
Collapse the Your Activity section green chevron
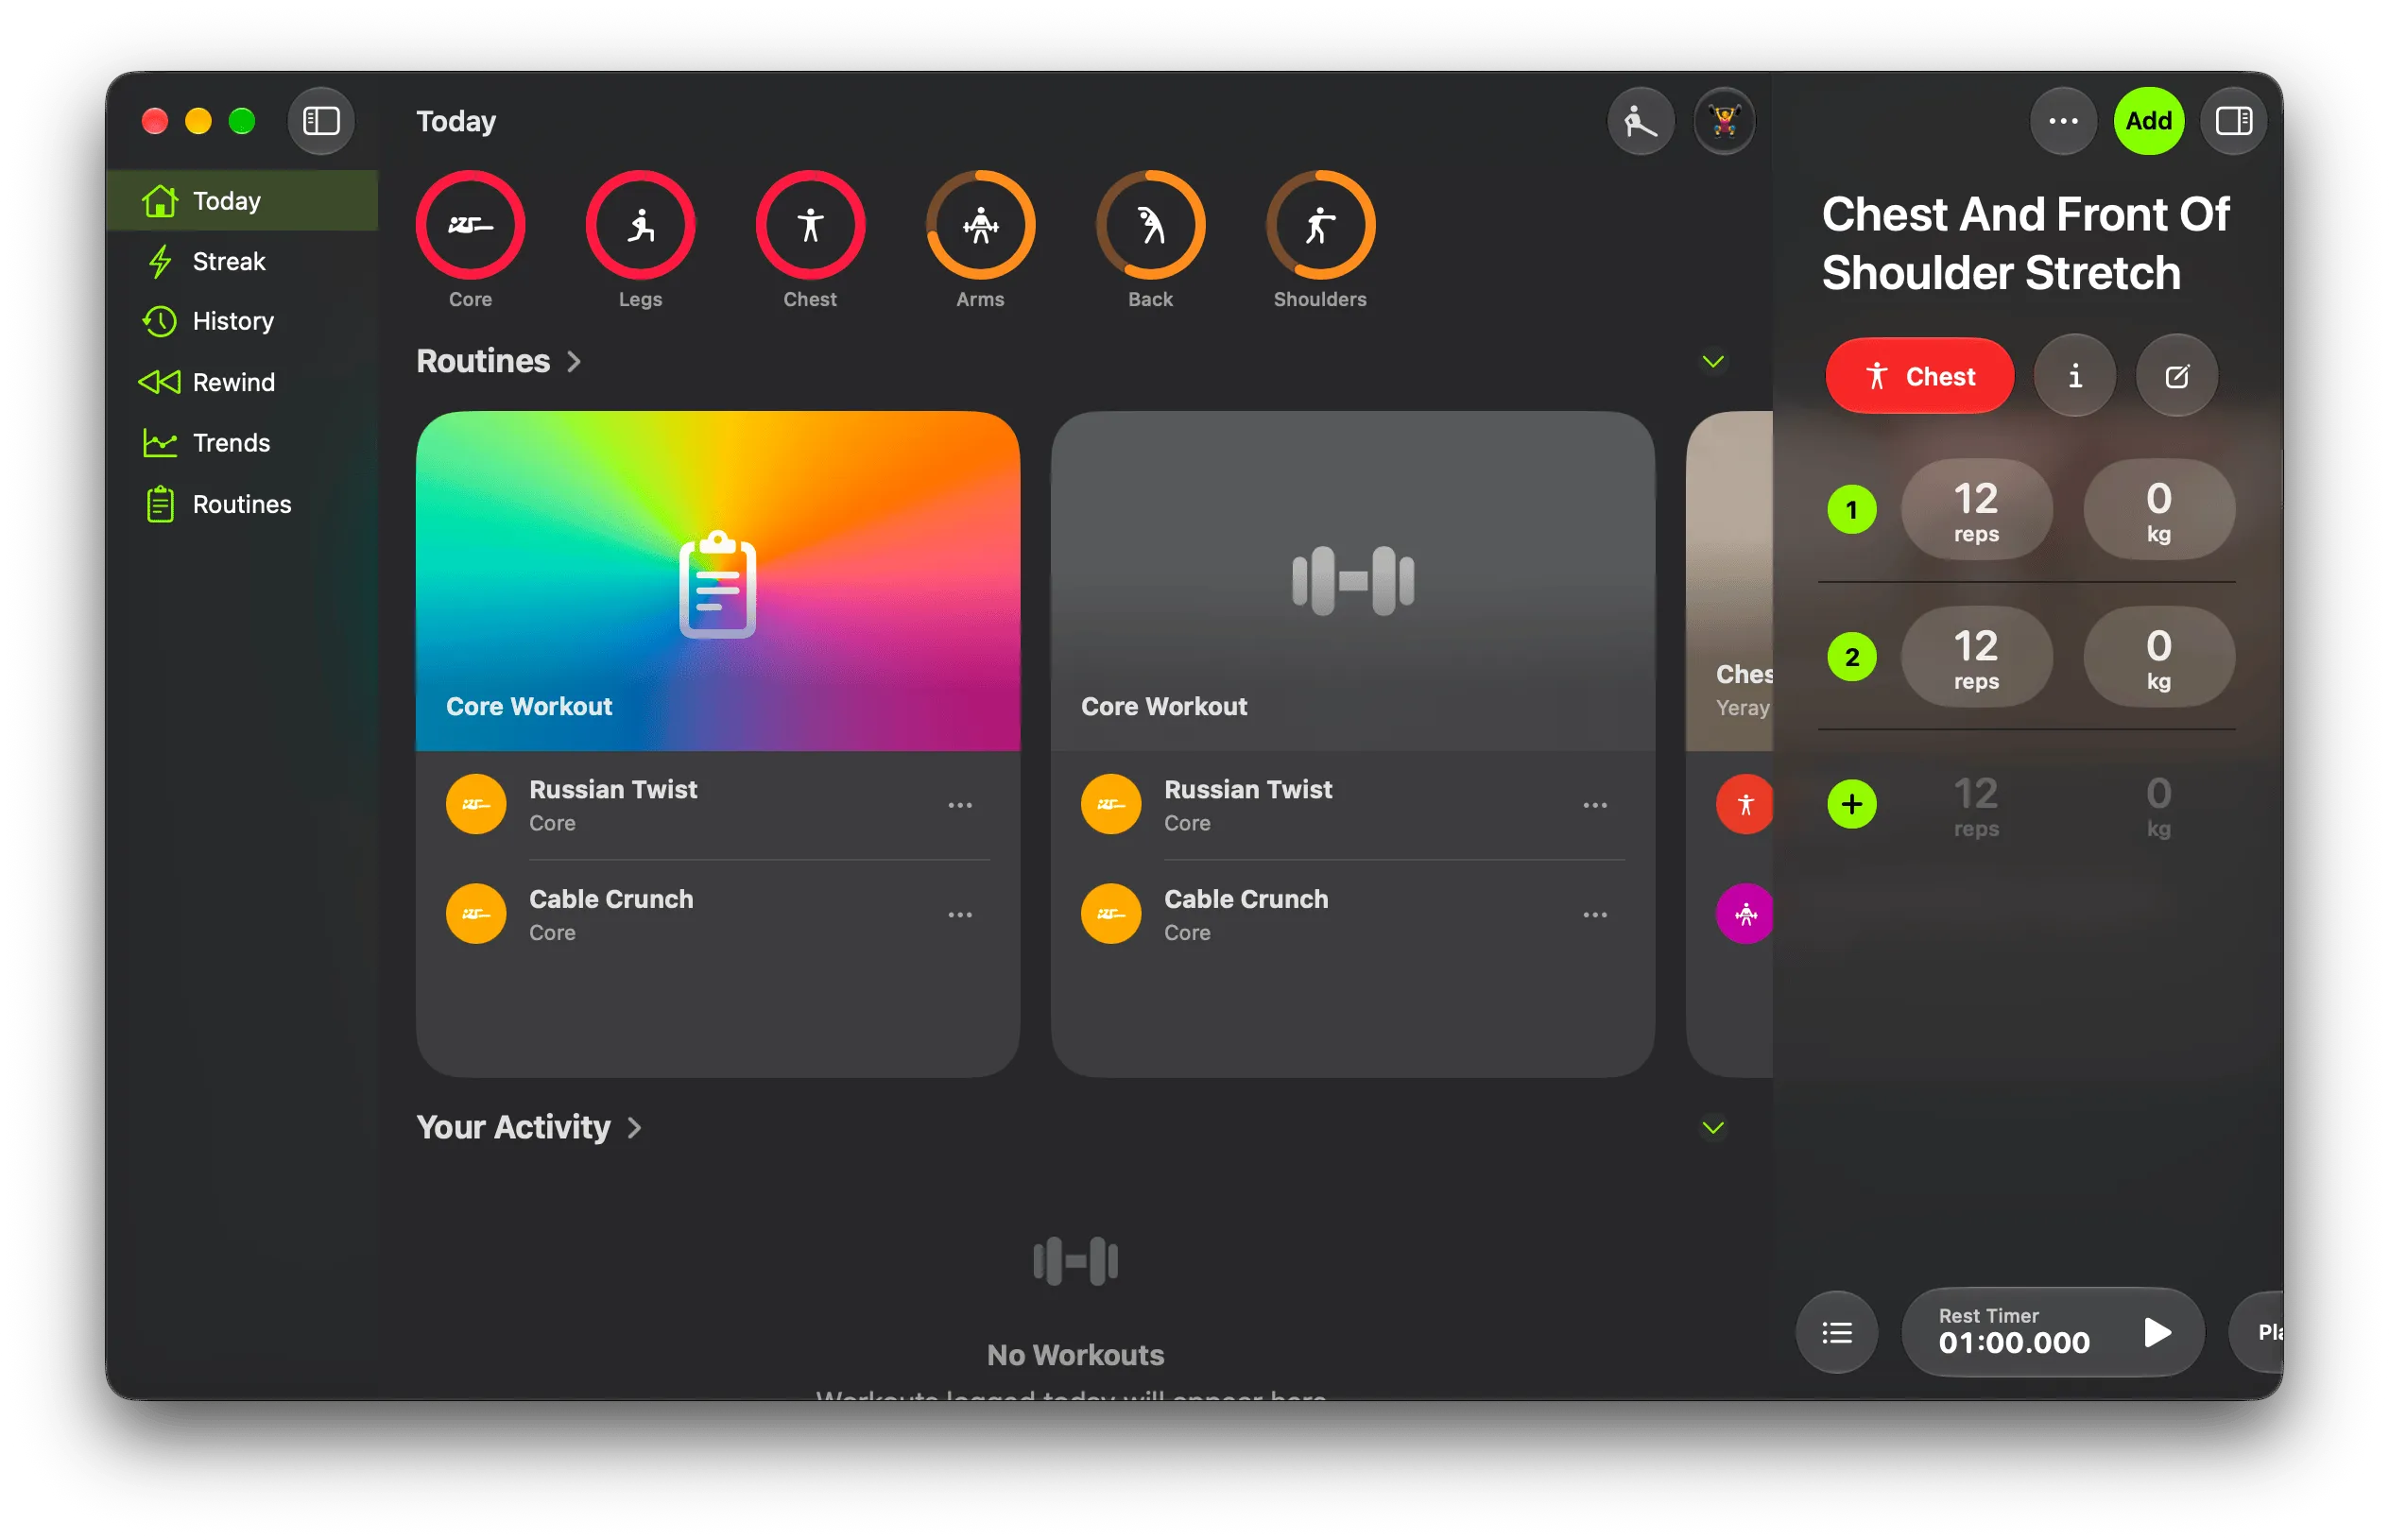(x=1713, y=1128)
